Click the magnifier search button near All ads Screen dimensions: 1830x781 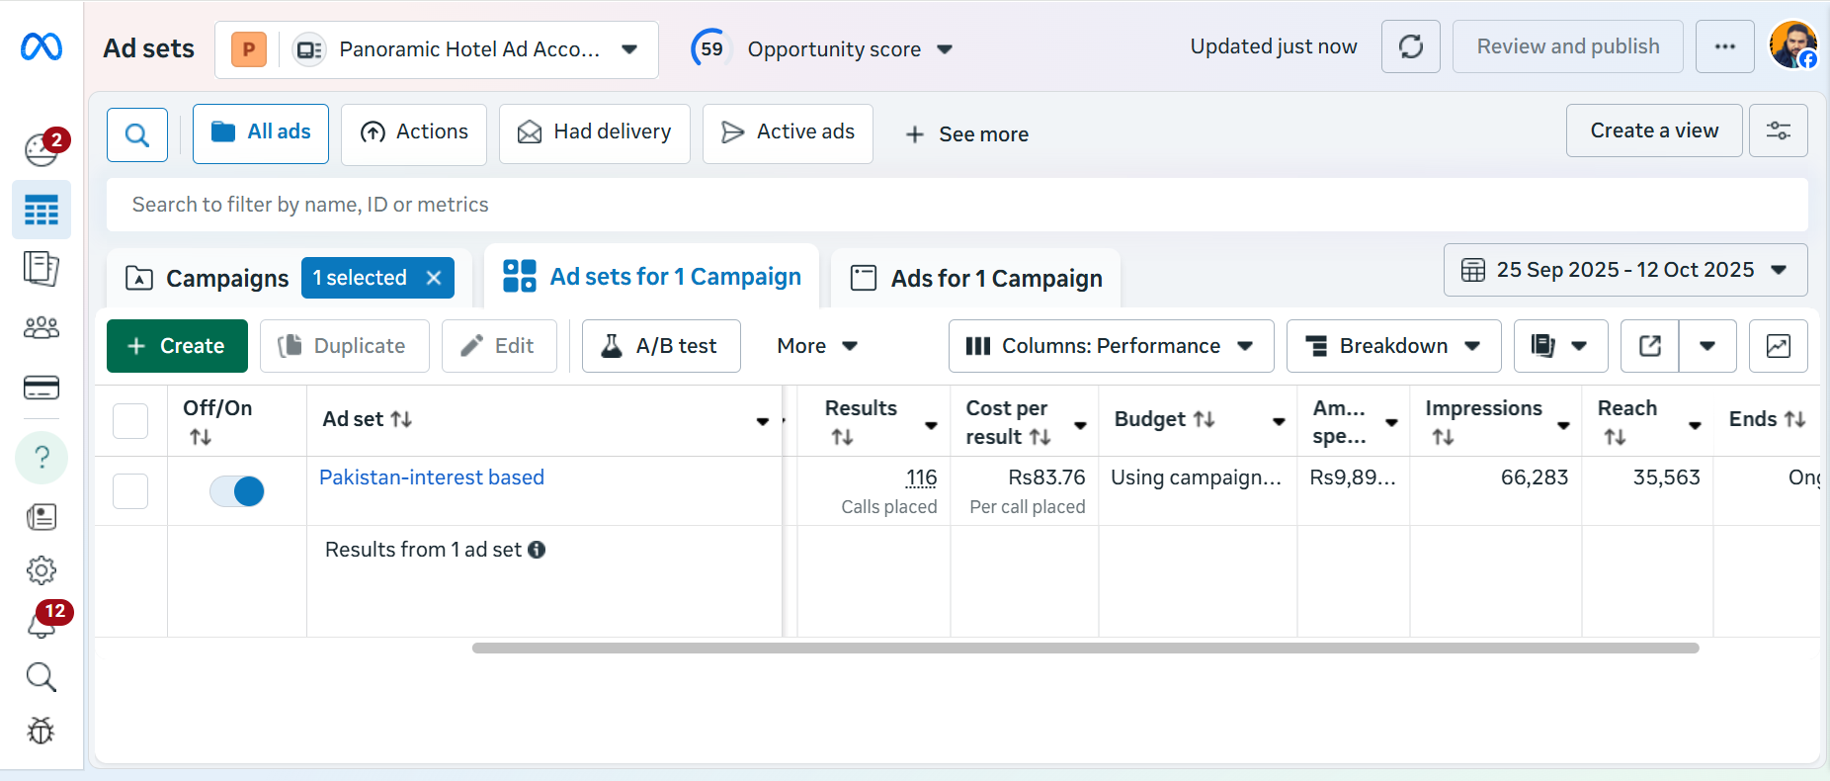click(x=137, y=134)
